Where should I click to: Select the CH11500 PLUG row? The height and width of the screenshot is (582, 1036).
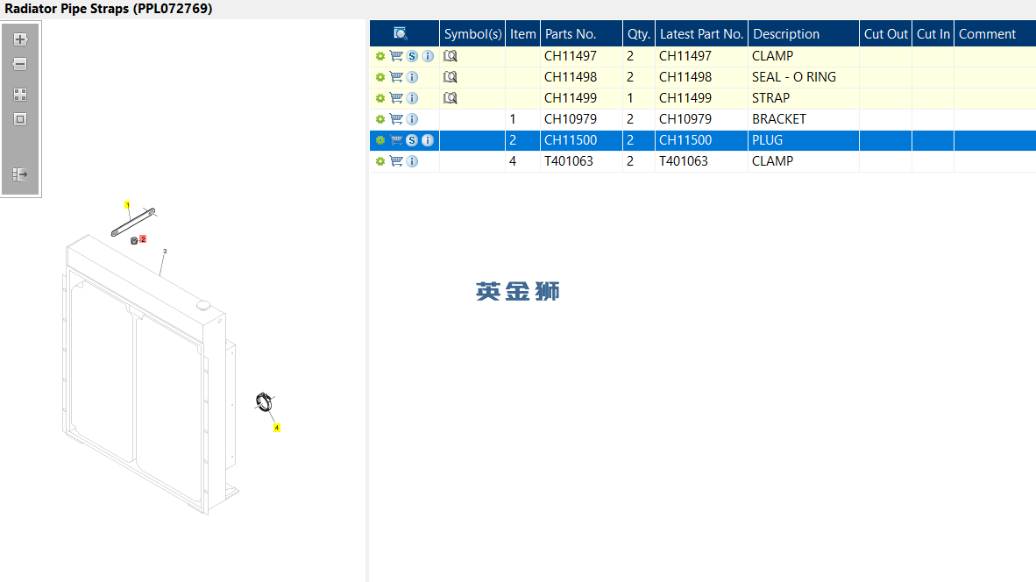coord(703,141)
